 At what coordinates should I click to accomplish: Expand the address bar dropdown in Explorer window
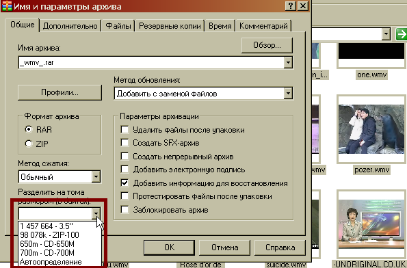pyautogui.click(x=386, y=34)
